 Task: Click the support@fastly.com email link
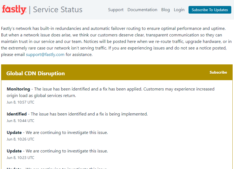click(45, 54)
